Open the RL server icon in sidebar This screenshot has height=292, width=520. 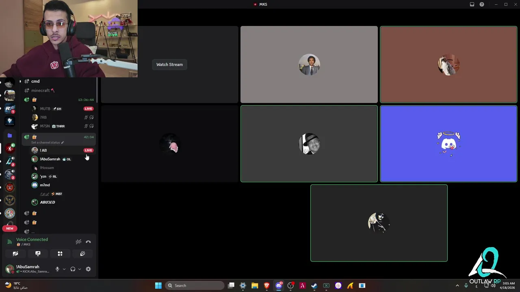(x=10, y=108)
